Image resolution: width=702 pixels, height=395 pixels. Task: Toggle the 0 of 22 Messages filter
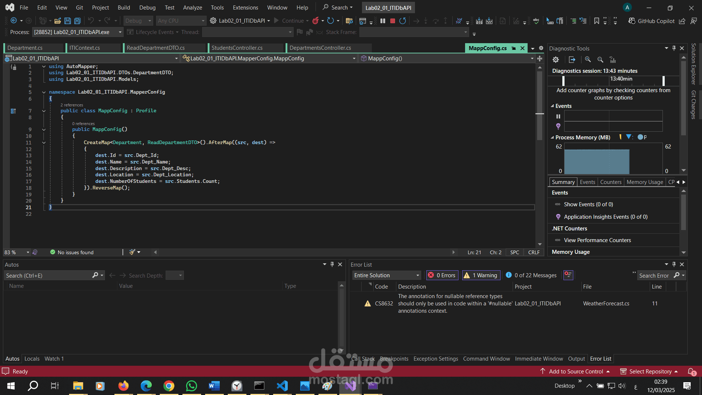531,275
